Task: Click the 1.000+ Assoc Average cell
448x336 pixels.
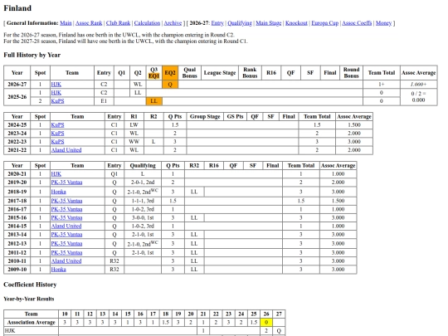Action: (418, 85)
